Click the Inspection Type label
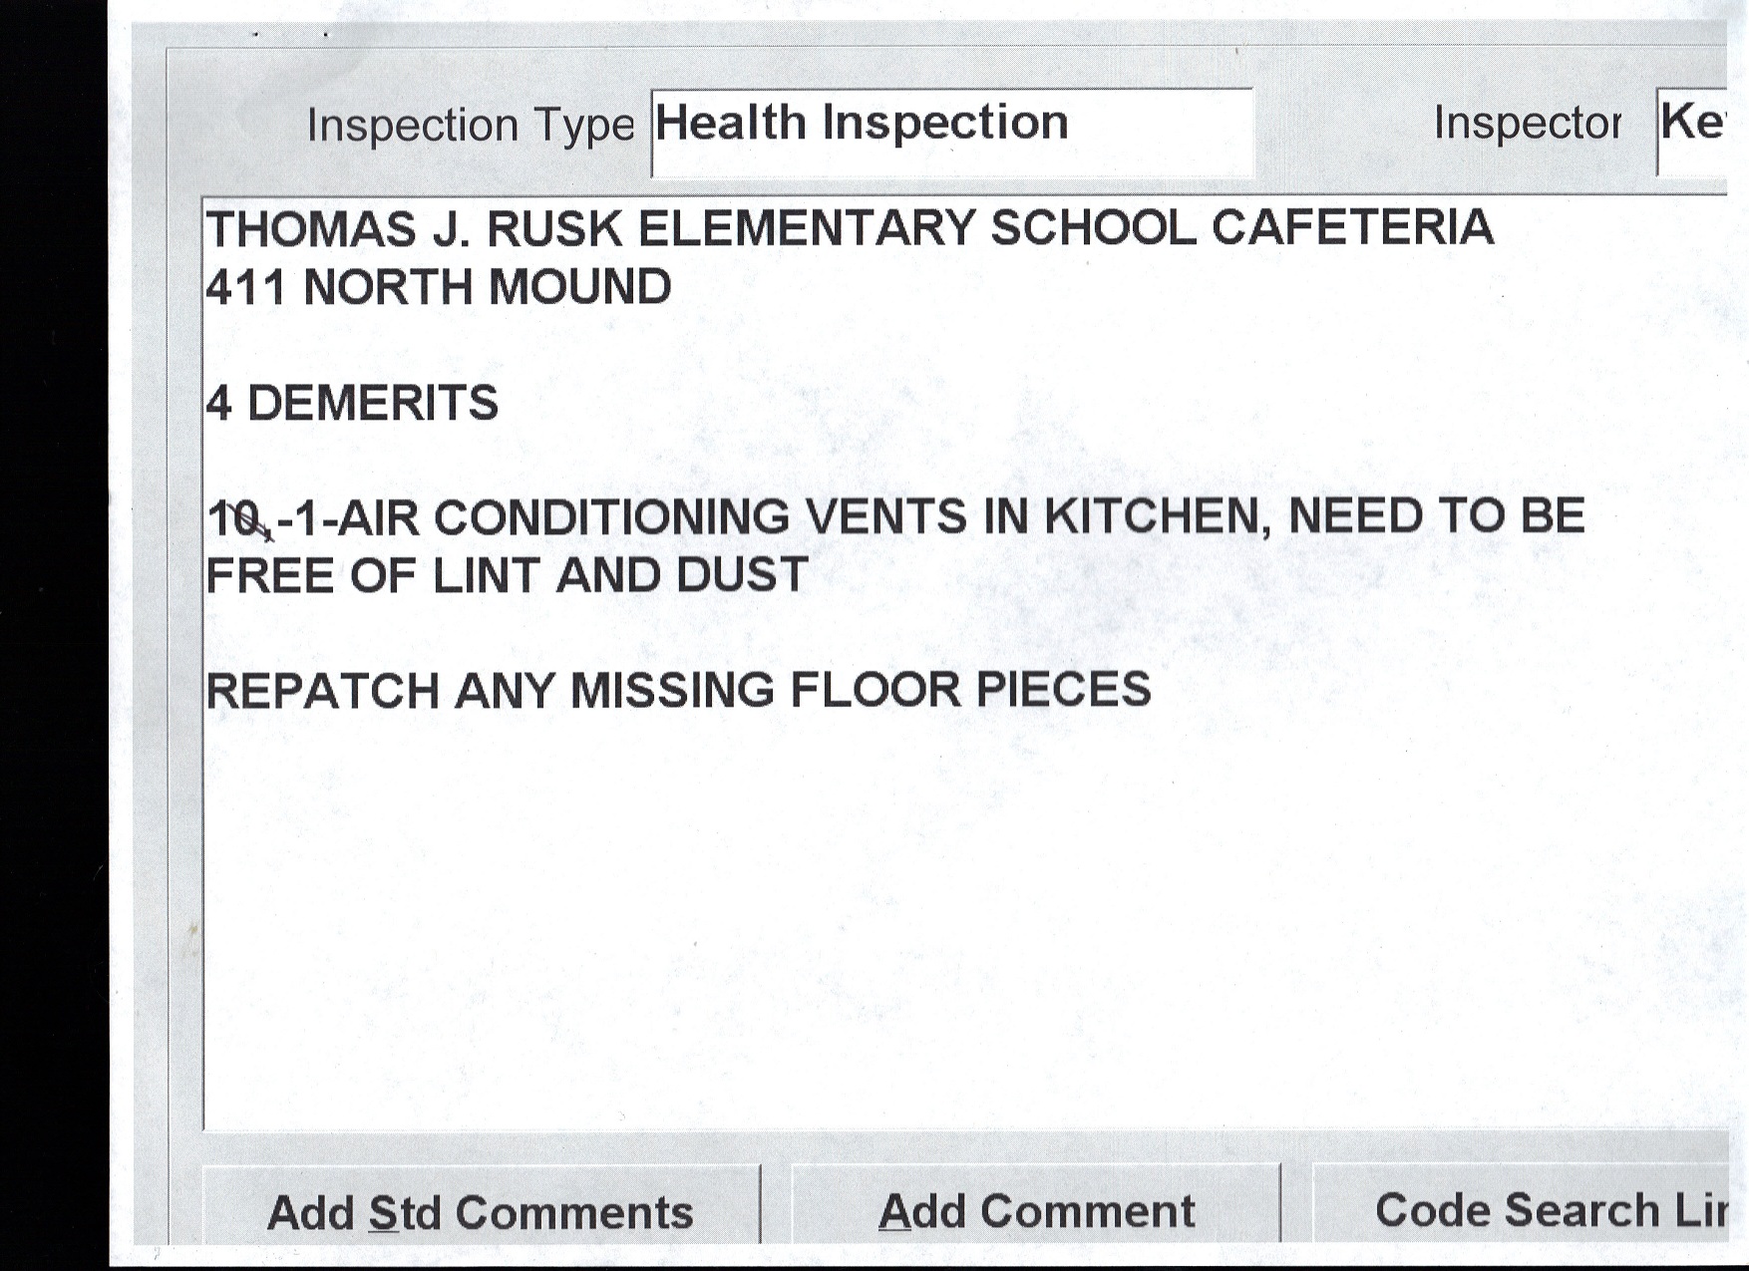Image resolution: width=1749 pixels, height=1271 pixels. pos(470,126)
